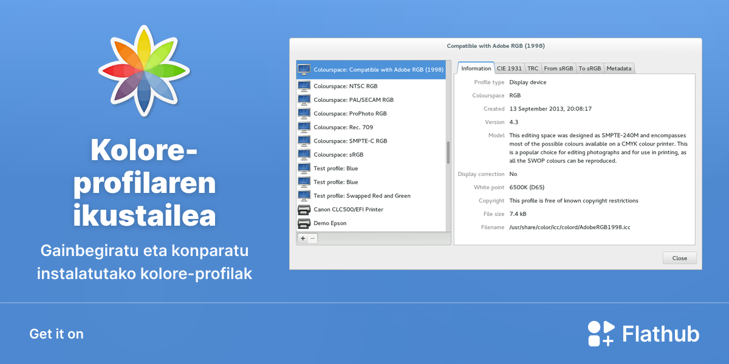729x364 pixels.
Task: Click the monitor icon for Swapped Red and Green profile
Action: coord(304,196)
